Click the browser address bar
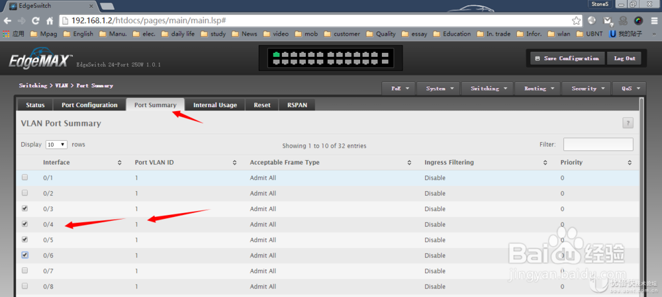The width and height of the screenshot is (662, 297). [321, 21]
